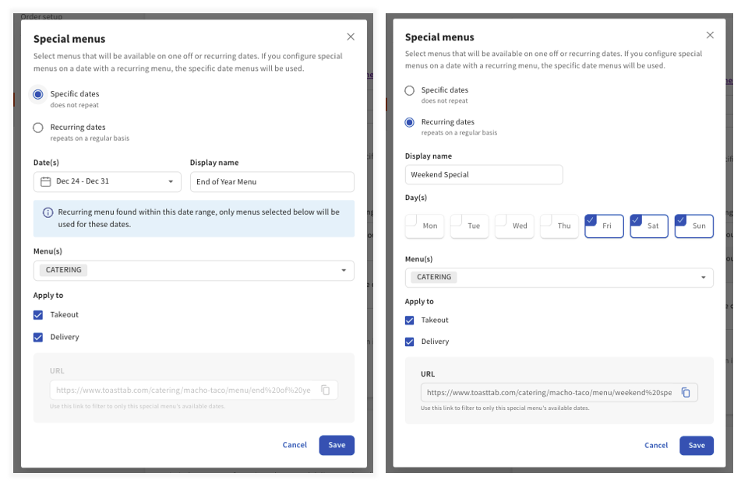This screenshot has width=748, height=487.
Task: Close the dialog with End of Year Menu
Action: coord(351,37)
